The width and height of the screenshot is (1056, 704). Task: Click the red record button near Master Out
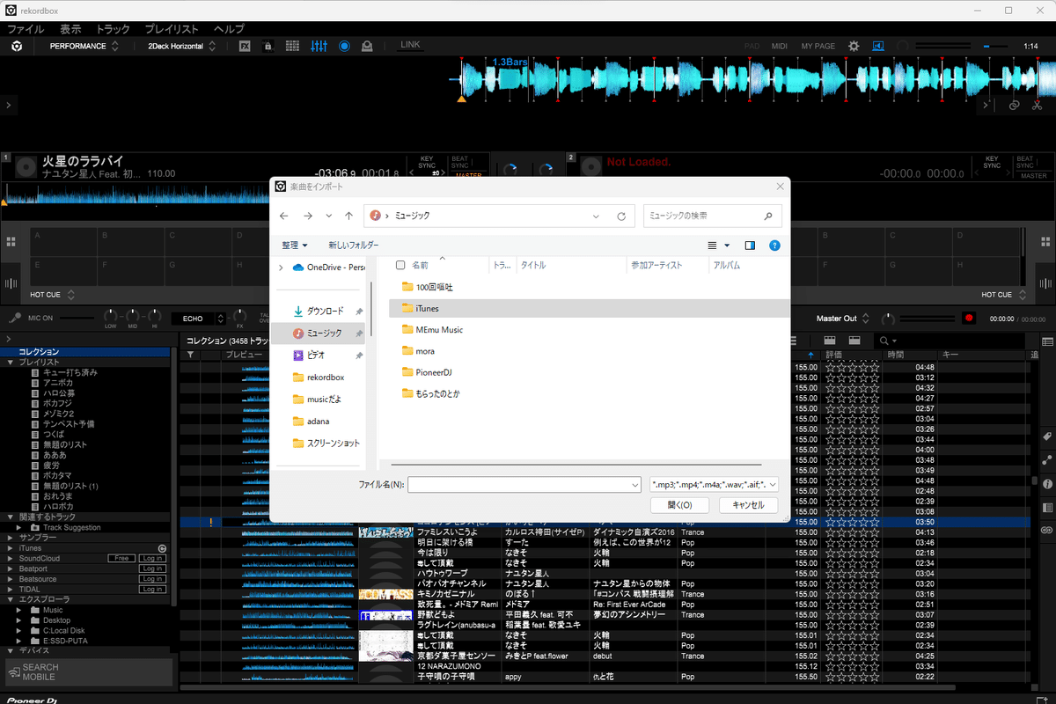(x=969, y=318)
